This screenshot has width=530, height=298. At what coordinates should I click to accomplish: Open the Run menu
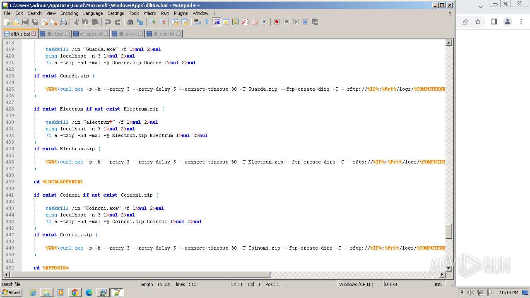tap(165, 13)
